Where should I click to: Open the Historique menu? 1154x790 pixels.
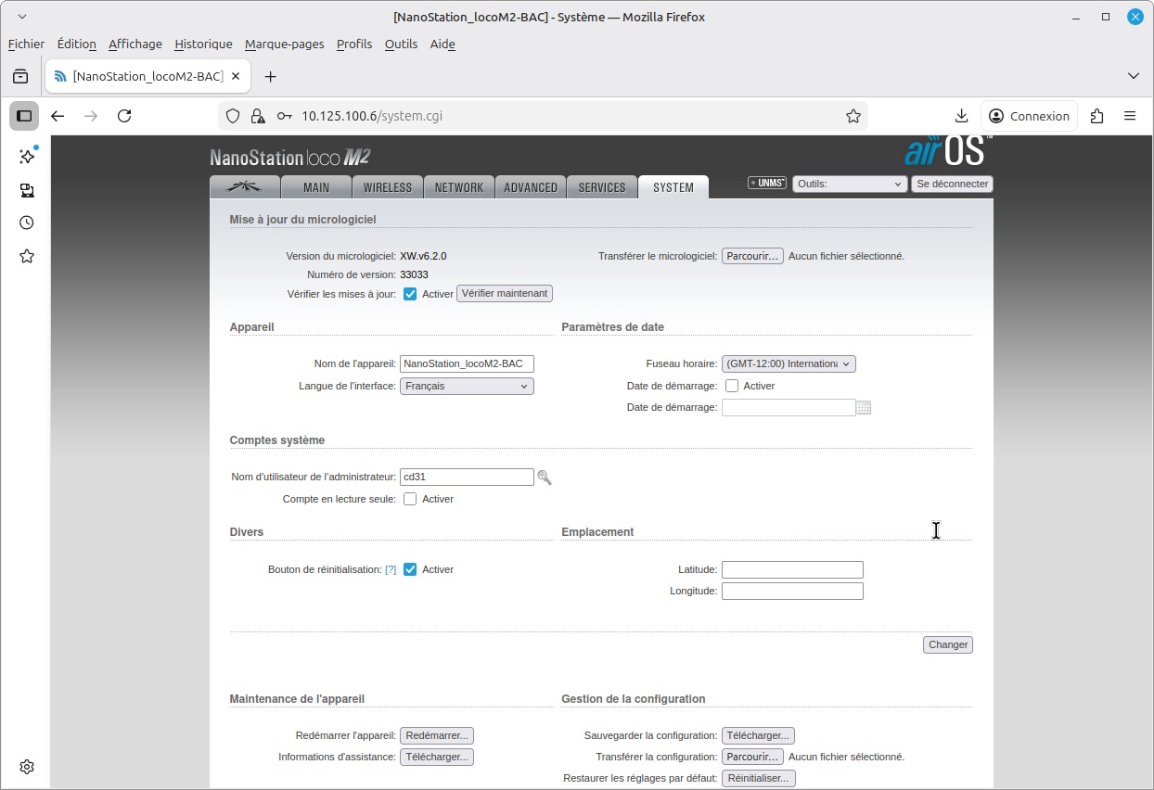tap(203, 44)
